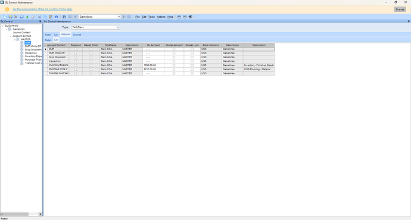Click the Paste toolbar icon
This screenshot has width=411, height=220.
tap(51, 17)
